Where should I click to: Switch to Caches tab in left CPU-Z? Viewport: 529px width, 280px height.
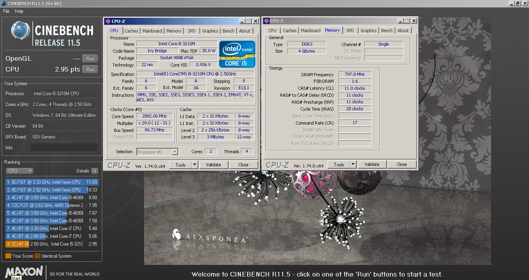(131, 31)
